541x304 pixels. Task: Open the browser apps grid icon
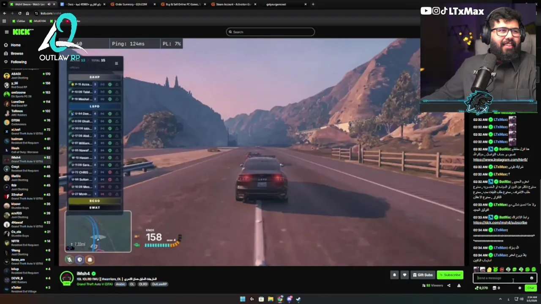coord(4,21)
